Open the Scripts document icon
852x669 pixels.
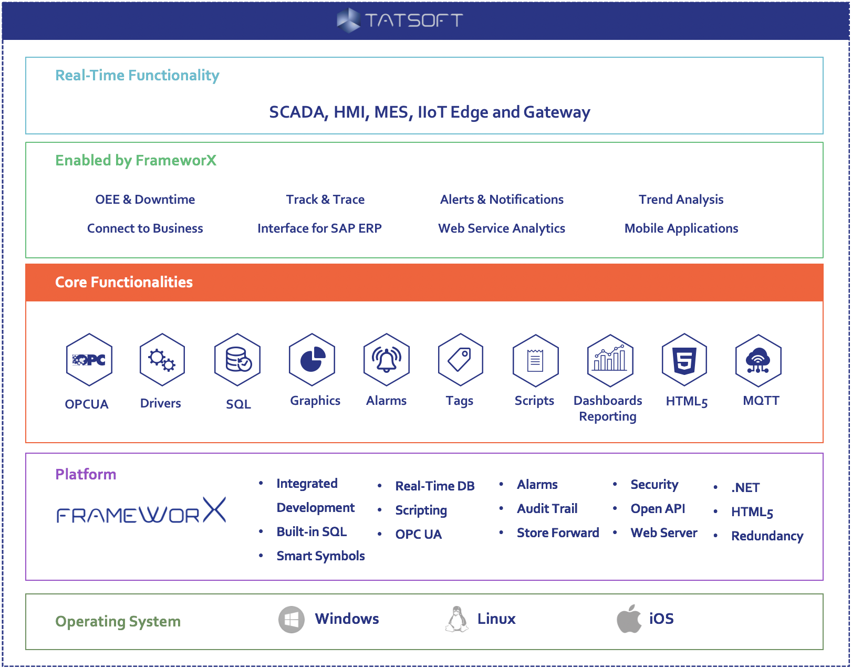(535, 360)
